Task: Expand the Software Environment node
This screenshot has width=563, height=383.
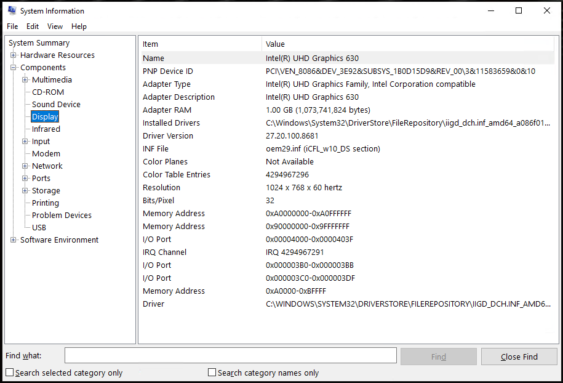Action: [14, 240]
